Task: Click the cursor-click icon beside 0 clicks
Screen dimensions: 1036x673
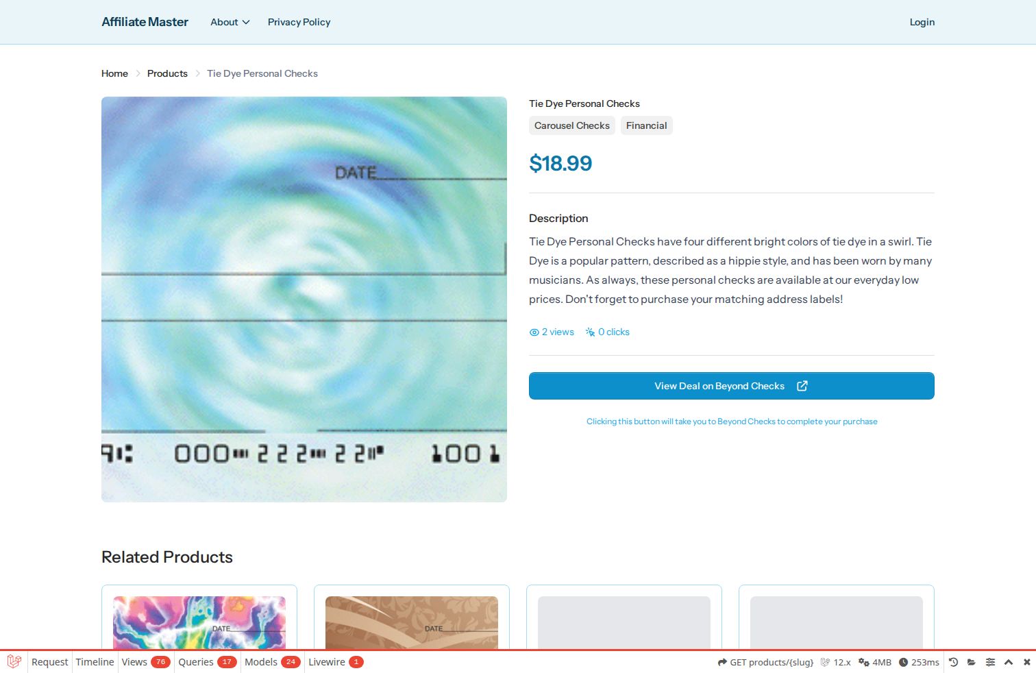Action: coord(590,332)
